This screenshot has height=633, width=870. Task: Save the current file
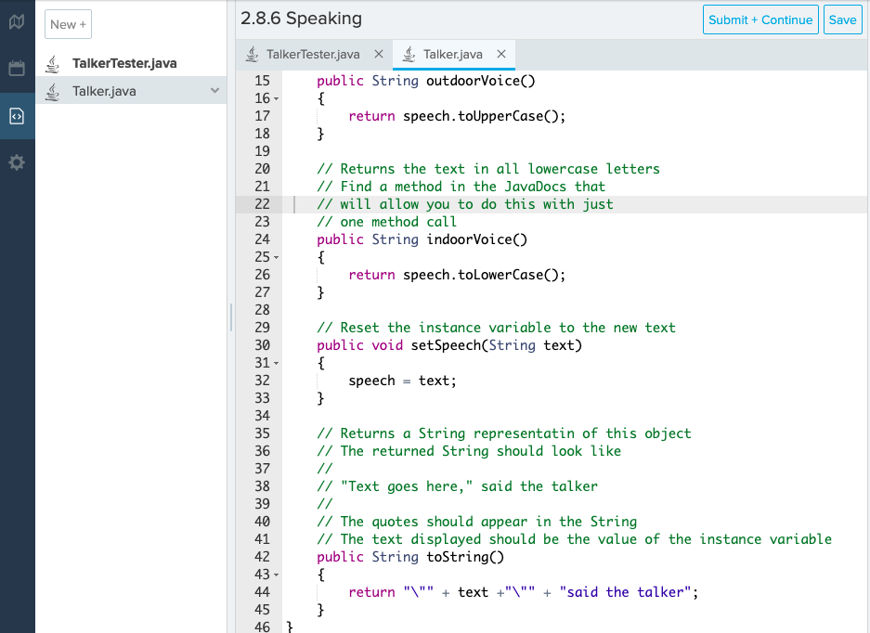tap(842, 19)
